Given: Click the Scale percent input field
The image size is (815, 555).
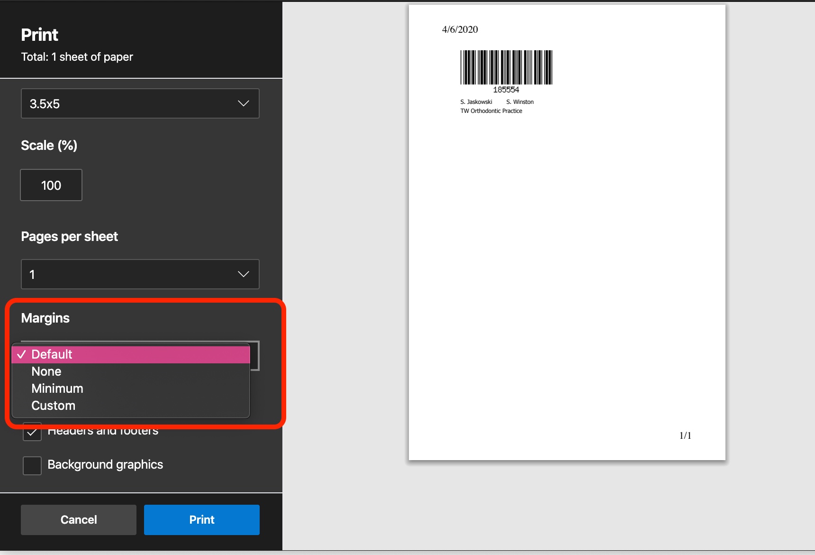Looking at the screenshot, I should (x=51, y=185).
